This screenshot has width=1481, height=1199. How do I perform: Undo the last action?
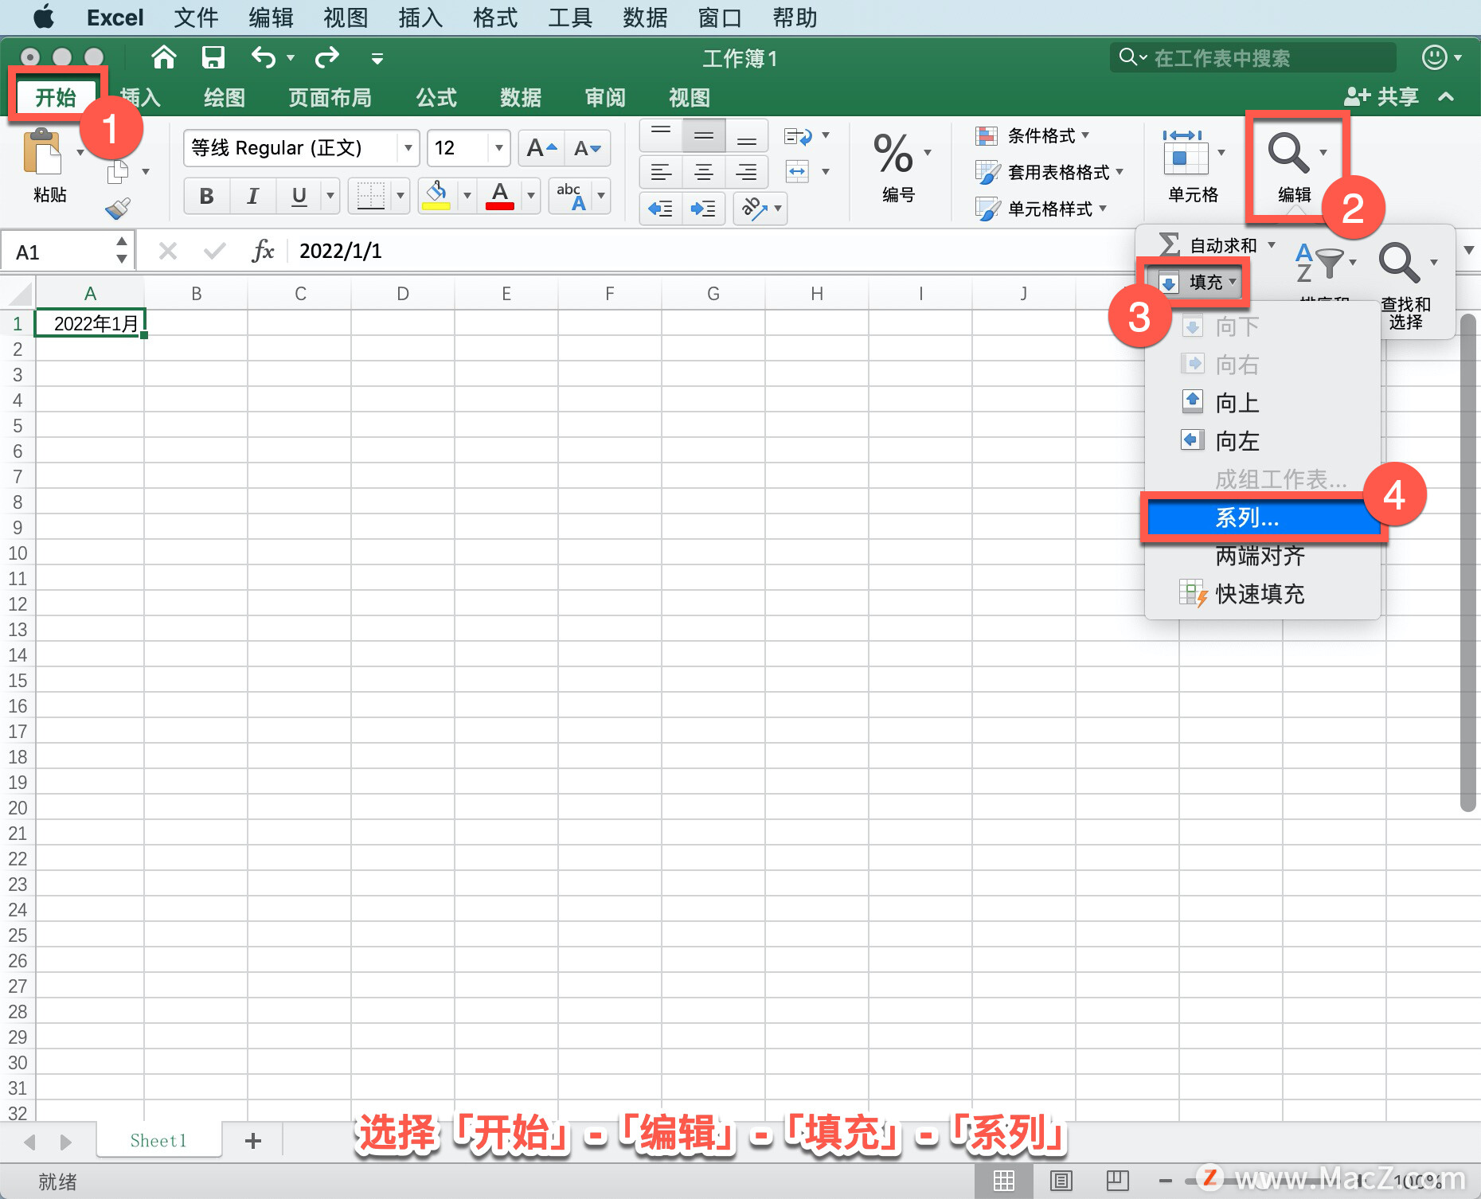tap(264, 57)
